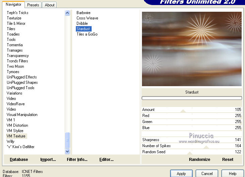Adjust the Red slider
Image resolution: width=245 pixels, height=177 pixels.
pyautogui.click(x=192, y=116)
